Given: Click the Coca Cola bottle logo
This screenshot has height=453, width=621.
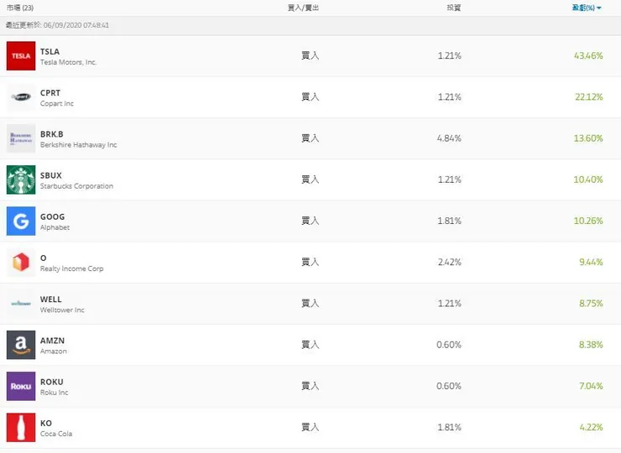Looking at the screenshot, I should (x=21, y=427).
